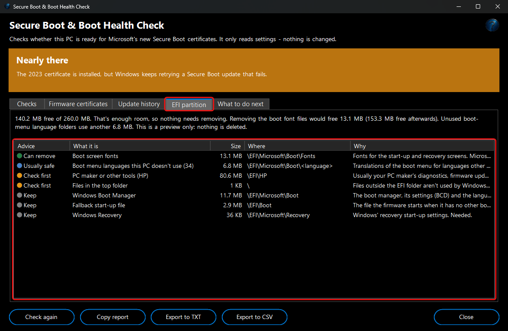Click the \EFI\Boot path cell
Screen dimensions: 508x331
click(259, 205)
